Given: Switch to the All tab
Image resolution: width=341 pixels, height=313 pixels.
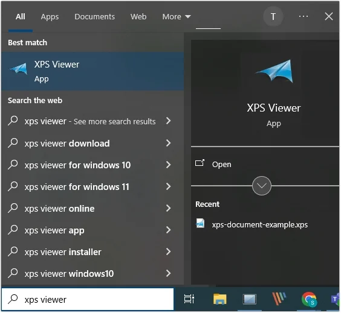Looking at the screenshot, I should [21, 17].
